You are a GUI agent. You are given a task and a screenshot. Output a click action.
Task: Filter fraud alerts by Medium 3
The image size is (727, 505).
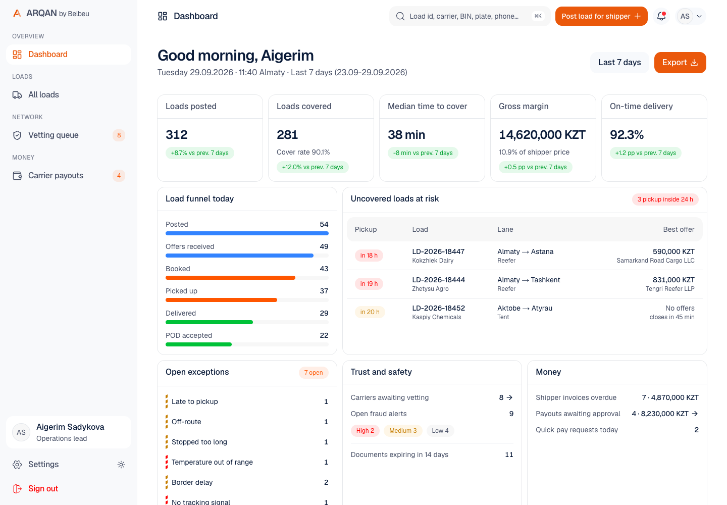point(403,431)
